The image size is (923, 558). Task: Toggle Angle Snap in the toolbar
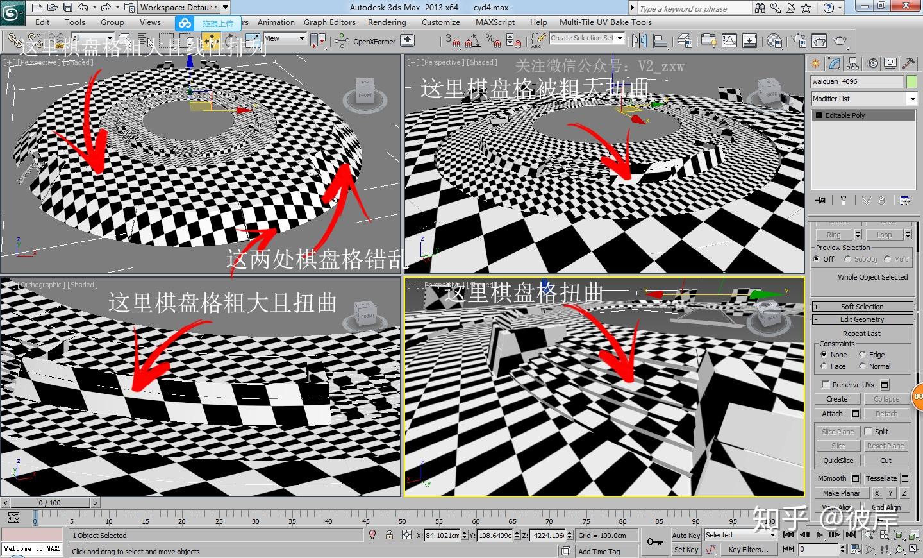pyautogui.click(x=473, y=41)
